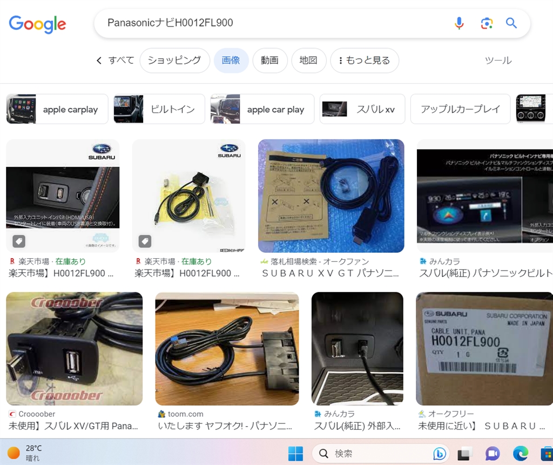553x465 pixels.
Task: Open the Chat app on taskbar
Action: pos(493,454)
